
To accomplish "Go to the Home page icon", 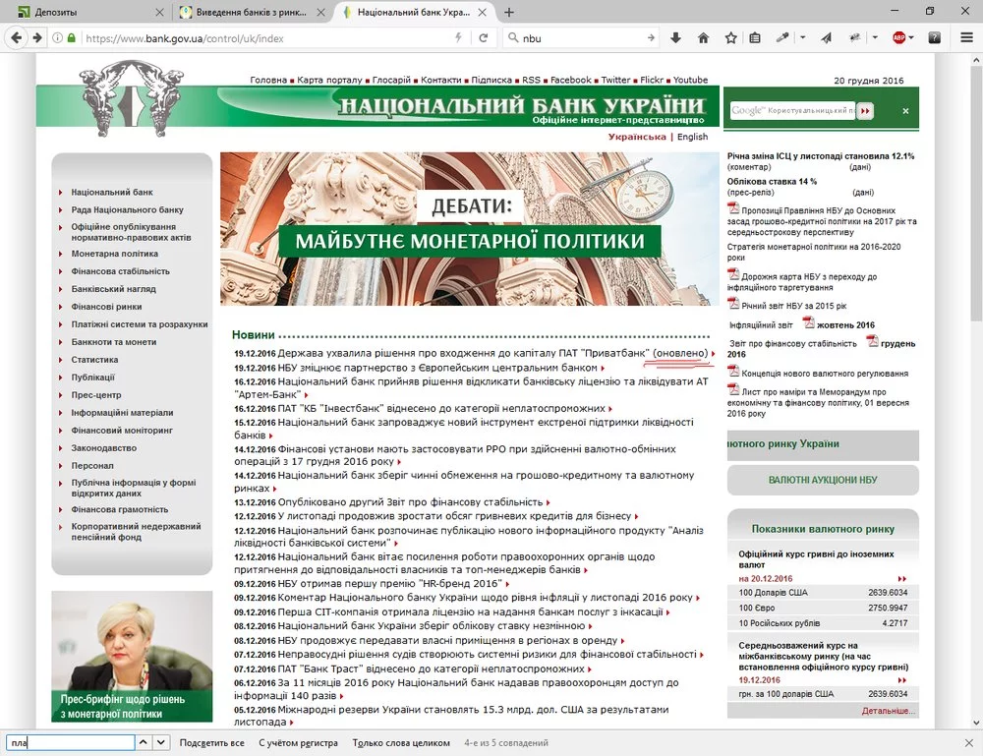I will click(704, 38).
